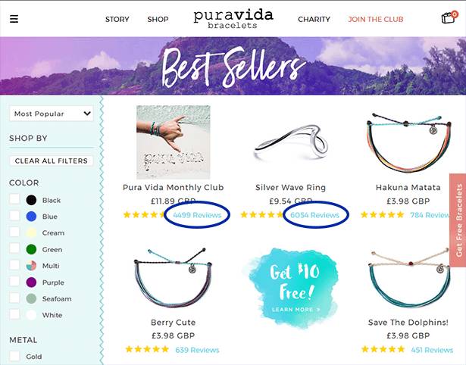Open the Pura Vida Monthly Club thumbnail
The image size is (466, 365).
tap(174, 142)
